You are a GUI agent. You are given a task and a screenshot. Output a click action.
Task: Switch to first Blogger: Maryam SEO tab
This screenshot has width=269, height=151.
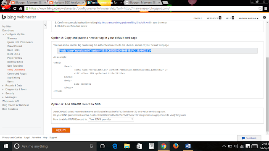(x=28, y=3)
